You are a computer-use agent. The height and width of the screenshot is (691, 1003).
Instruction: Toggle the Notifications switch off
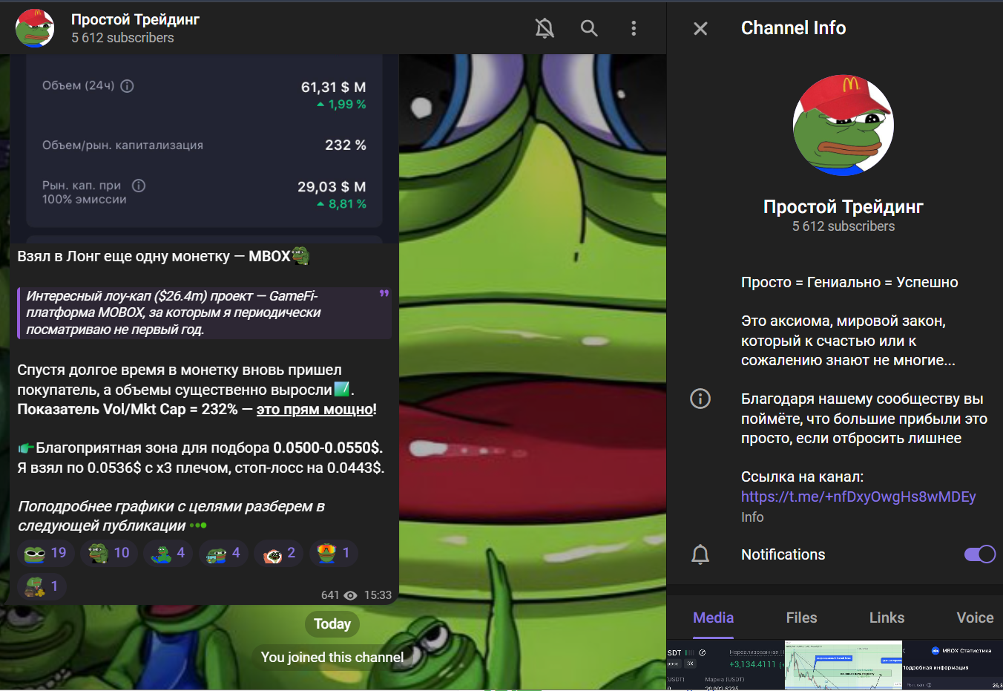coord(980,554)
